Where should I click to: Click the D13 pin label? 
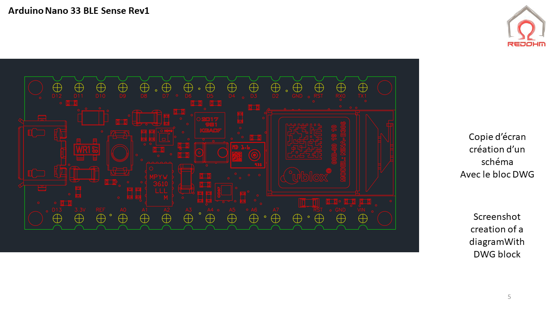(x=57, y=210)
